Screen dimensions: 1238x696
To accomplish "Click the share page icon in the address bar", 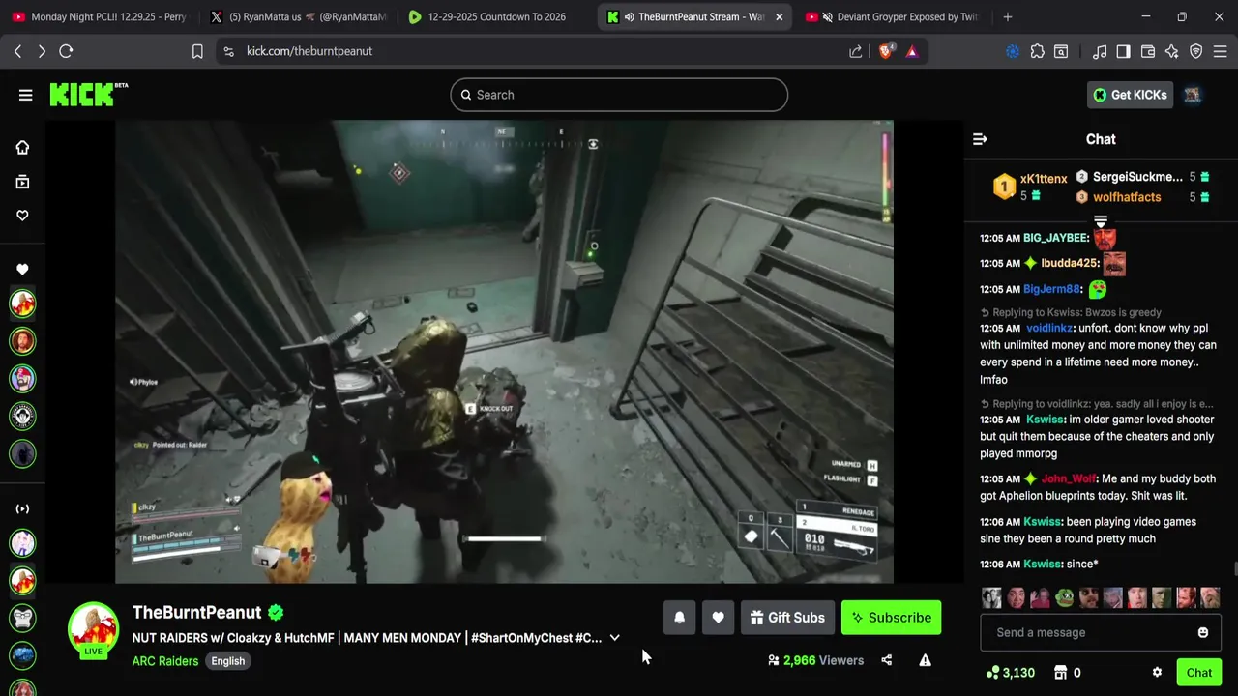I will click(x=856, y=51).
